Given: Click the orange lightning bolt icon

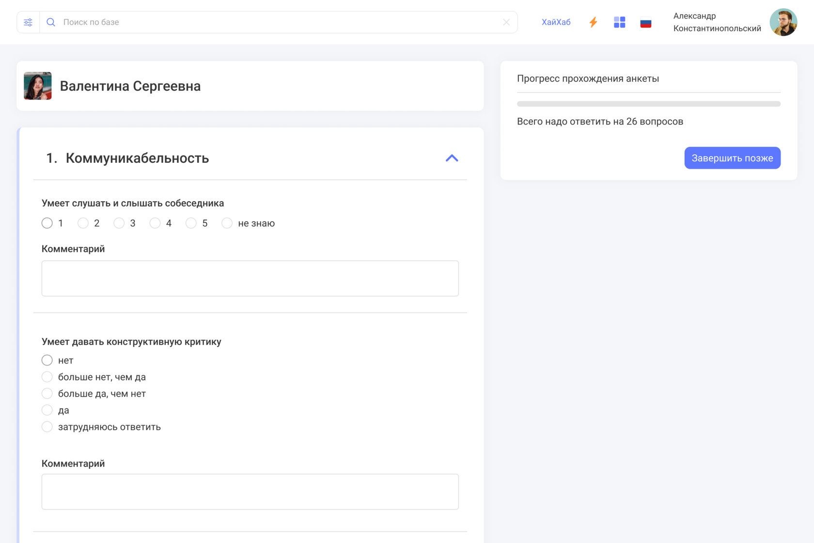Looking at the screenshot, I should (593, 22).
